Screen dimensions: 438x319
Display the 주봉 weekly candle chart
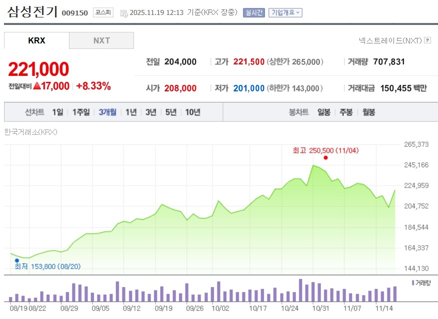346,112
